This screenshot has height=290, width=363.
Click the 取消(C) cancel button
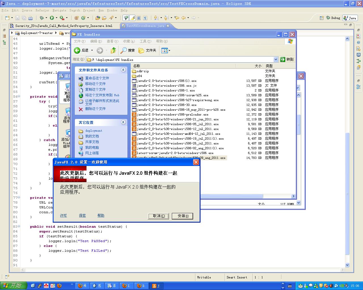coord(159,216)
